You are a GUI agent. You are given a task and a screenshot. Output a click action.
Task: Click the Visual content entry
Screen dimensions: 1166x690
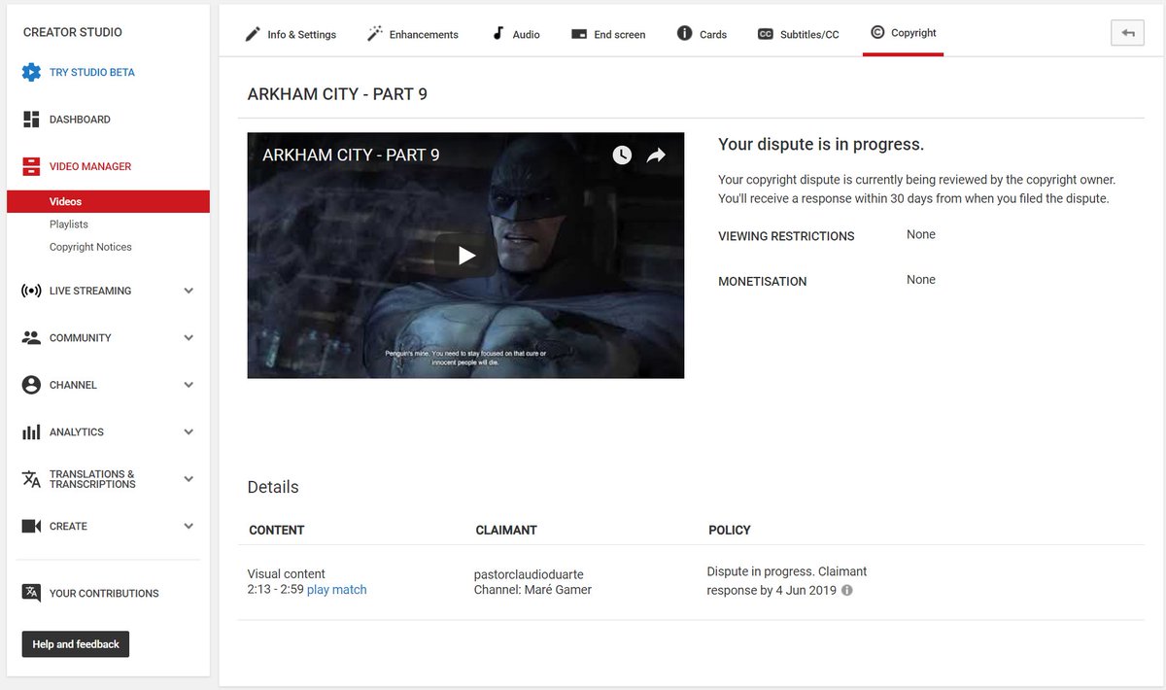point(287,574)
